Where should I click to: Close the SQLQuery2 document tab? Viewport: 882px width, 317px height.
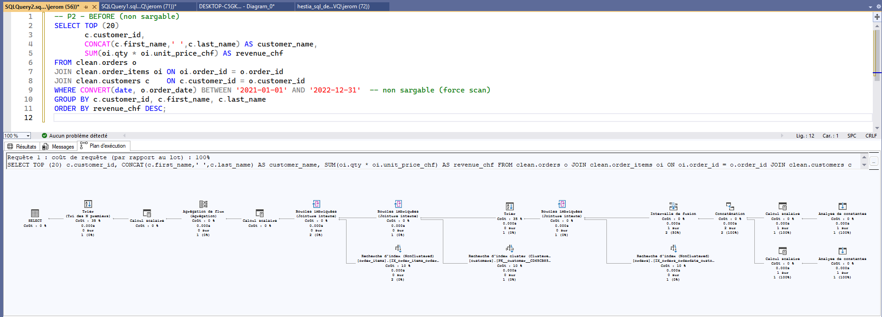[94, 7]
